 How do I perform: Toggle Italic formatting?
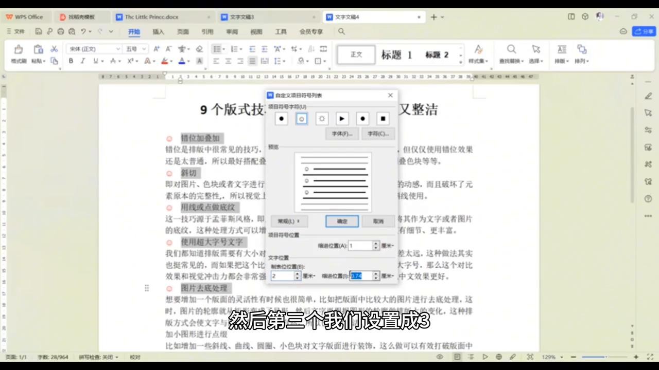point(83,61)
